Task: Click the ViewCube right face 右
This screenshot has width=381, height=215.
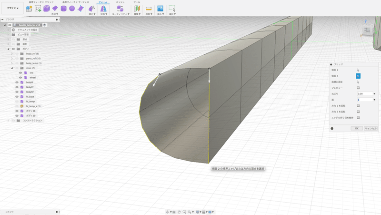Action: coord(367,31)
